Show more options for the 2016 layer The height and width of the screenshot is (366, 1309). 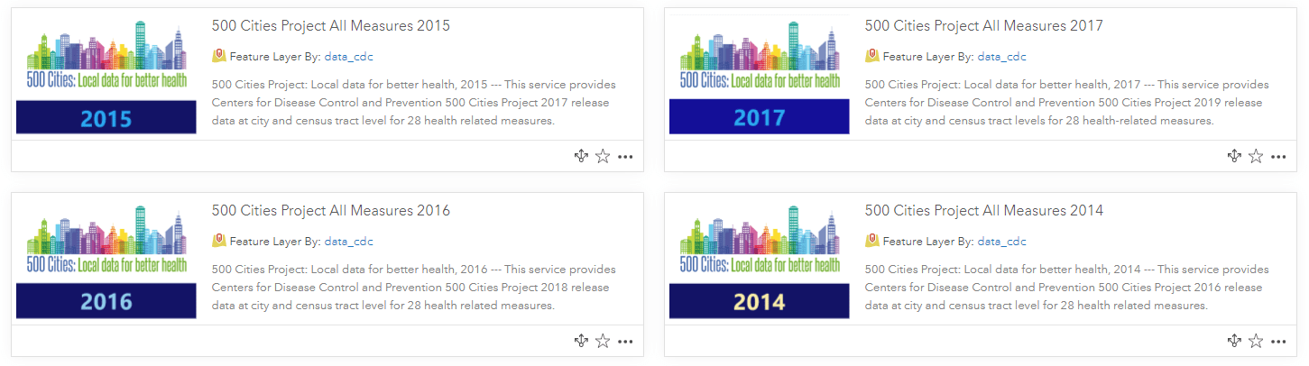(x=625, y=342)
